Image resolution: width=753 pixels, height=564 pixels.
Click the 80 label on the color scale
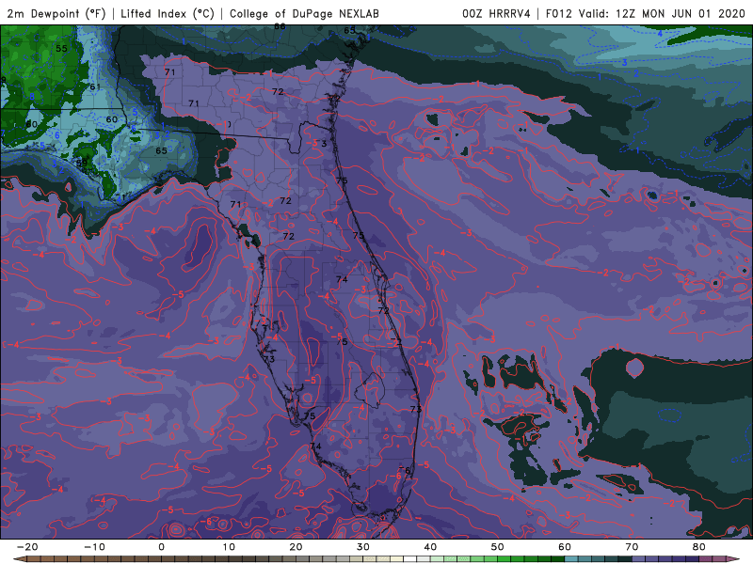point(699,547)
